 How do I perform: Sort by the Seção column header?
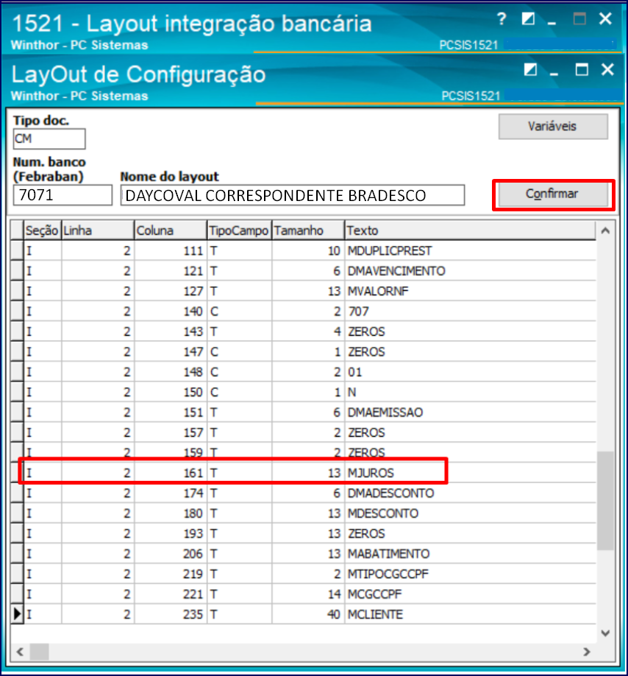click(42, 230)
